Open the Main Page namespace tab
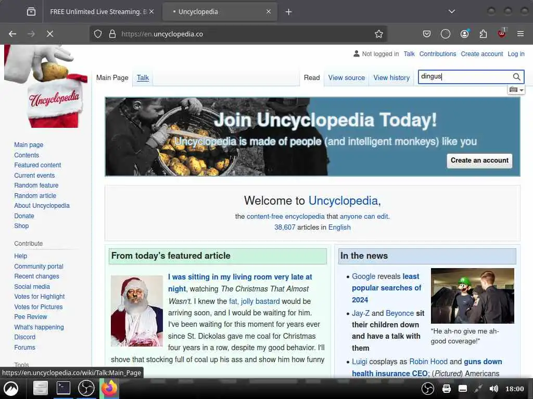Viewport: 533px width, 399px height. [x=112, y=78]
